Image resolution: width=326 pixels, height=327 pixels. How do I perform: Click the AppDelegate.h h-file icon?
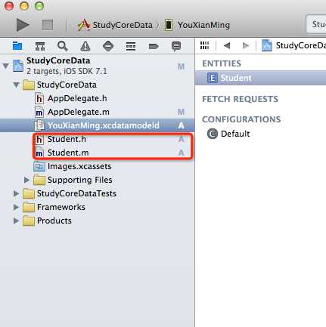pyautogui.click(x=39, y=98)
